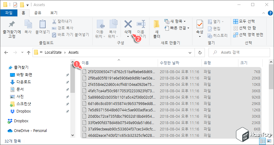Open 사진 pictures in sidebar
The image size is (274, 145).
(x=17, y=96)
